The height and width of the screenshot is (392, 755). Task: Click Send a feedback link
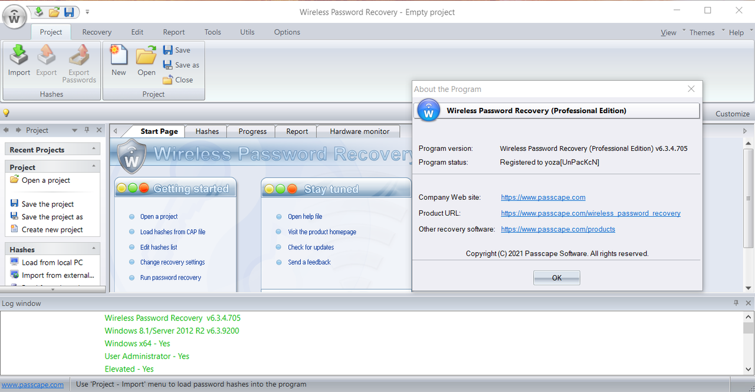[309, 262]
